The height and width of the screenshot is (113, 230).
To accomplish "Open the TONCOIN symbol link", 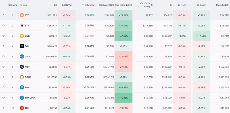I will point(30,98).
